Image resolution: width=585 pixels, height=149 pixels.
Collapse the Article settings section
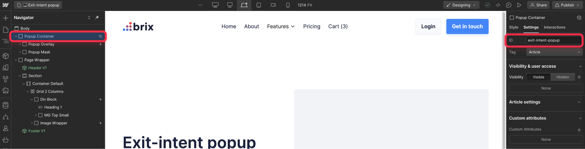(579, 102)
